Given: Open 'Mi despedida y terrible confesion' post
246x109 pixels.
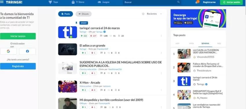Looking at the screenshot, I should tap(111, 100).
